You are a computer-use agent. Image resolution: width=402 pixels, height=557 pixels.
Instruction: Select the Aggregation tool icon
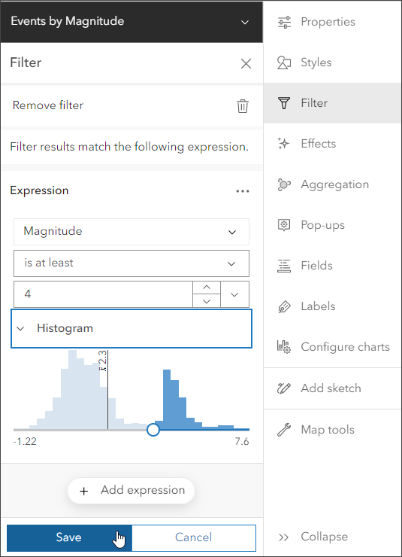[x=283, y=184]
